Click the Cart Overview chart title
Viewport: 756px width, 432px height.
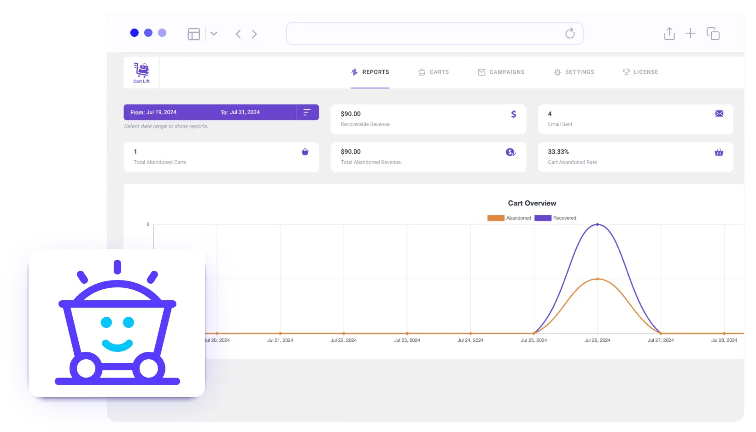point(532,203)
